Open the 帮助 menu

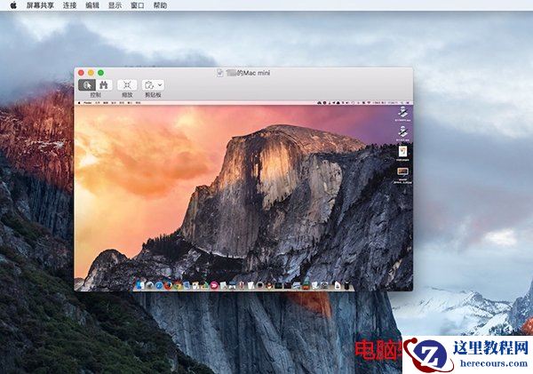point(160,5)
